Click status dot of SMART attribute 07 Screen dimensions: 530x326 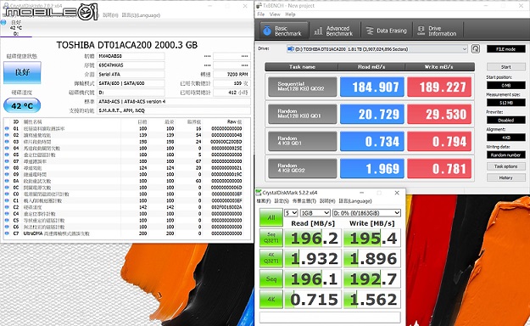pos(7,161)
